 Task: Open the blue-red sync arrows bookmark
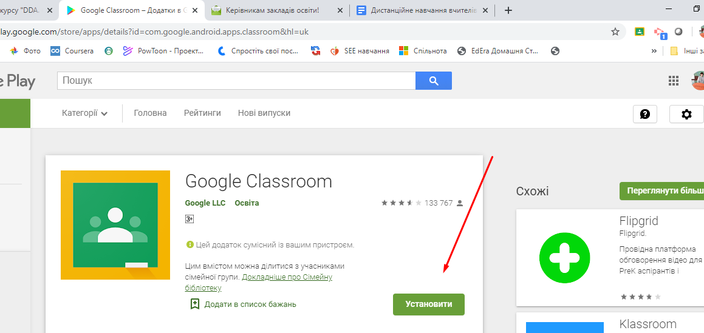(x=316, y=51)
